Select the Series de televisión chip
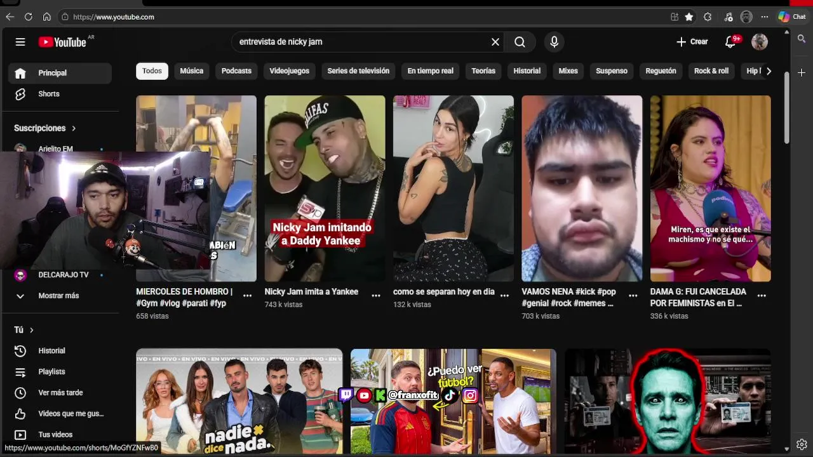Image resolution: width=813 pixels, height=457 pixels. [x=358, y=71]
